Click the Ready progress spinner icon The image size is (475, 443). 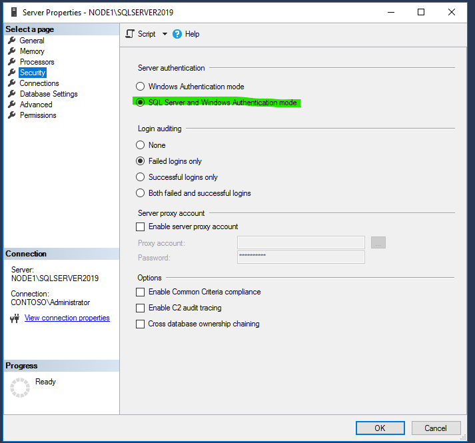click(20, 388)
